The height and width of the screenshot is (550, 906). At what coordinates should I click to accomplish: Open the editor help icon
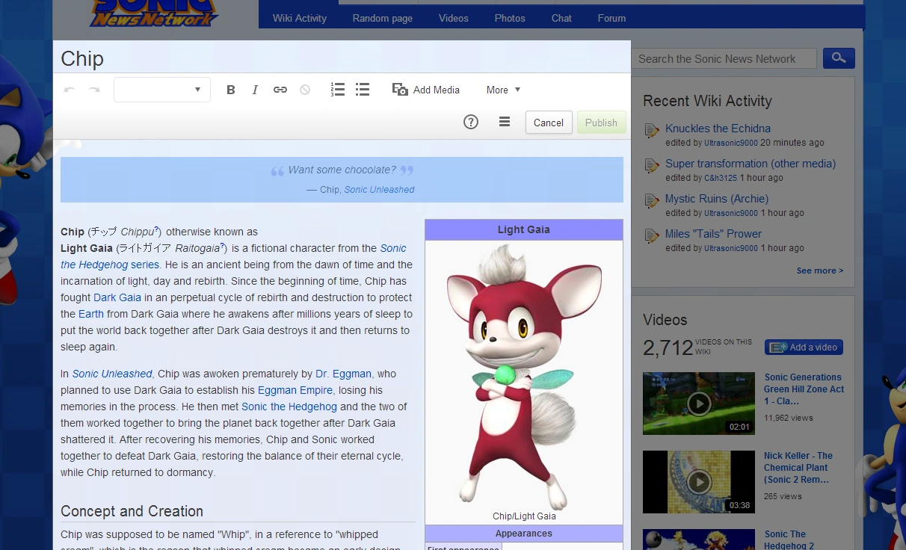(471, 123)
